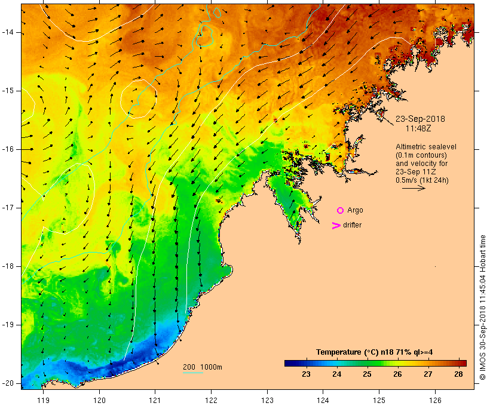Click the 'and velocity for' text line
The height and width of the screenshot is (406, 490).
coord(421,164)
